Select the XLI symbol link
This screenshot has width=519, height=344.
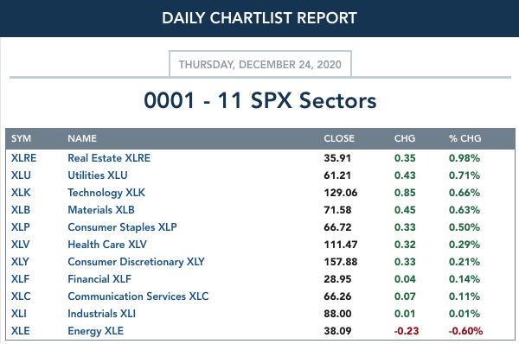[x=19, y=313]
